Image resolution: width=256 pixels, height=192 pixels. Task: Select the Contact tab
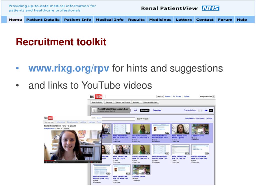(x=205, y=19)
